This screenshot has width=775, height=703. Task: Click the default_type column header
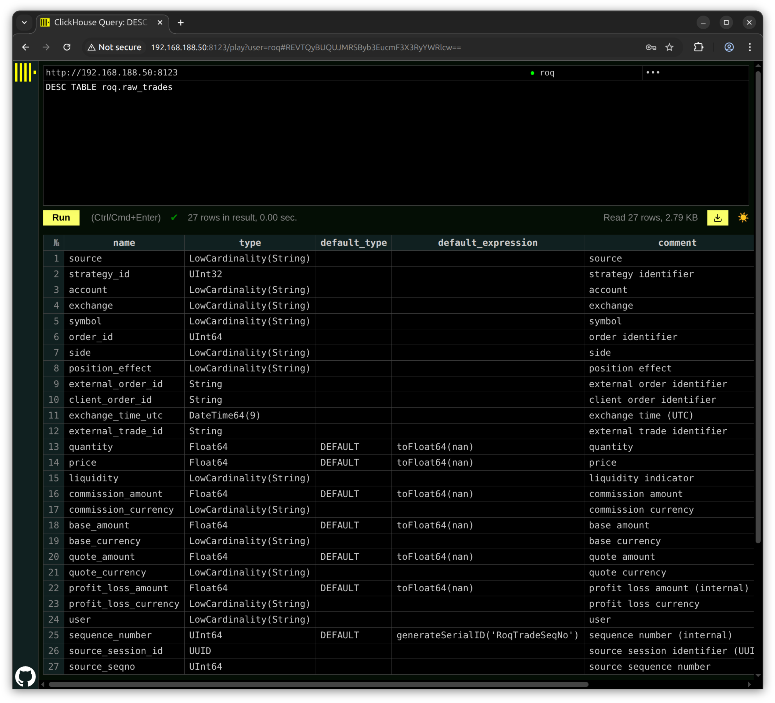(354, 243)
